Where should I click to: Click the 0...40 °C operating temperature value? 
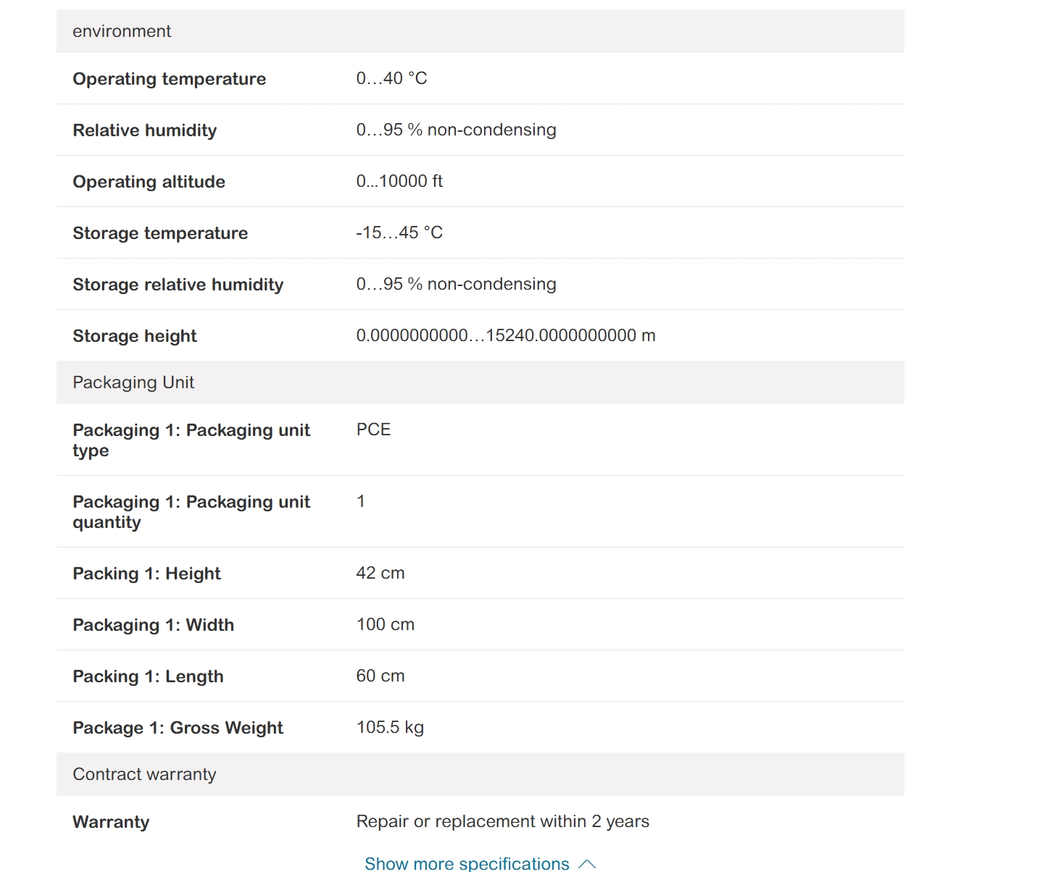(x=391, y=78)
